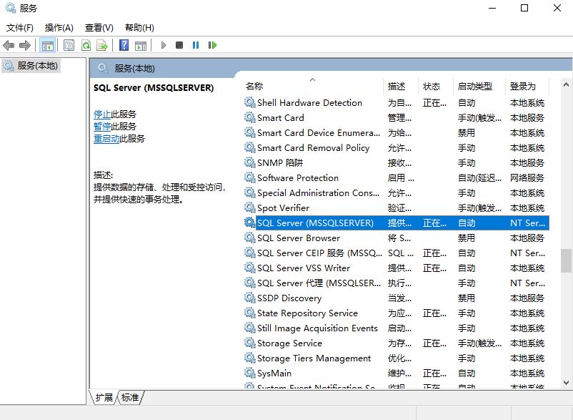Click gear icon of Storage Service
The width and height of the screenshot is (573, 420).
pos(250,343)
